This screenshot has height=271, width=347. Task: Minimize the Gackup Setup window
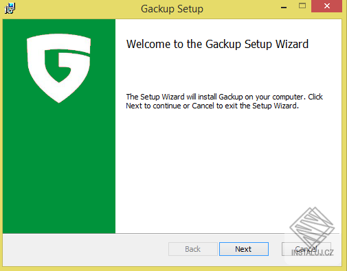pos(284,8)
